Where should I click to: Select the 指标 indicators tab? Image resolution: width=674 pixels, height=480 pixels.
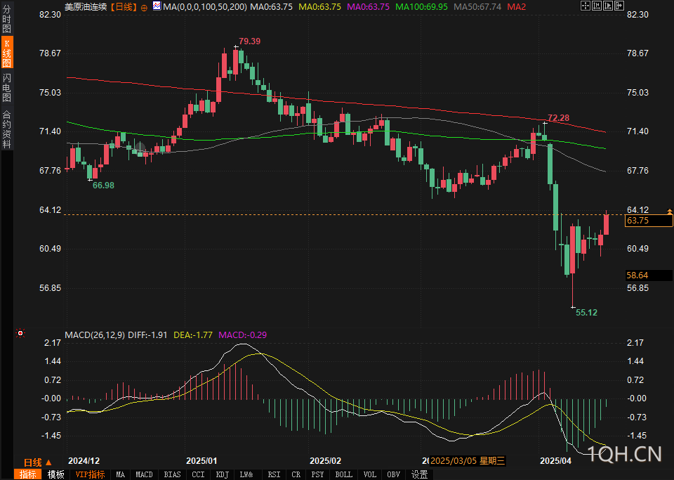pyautogui.click(x=28, y=474)
